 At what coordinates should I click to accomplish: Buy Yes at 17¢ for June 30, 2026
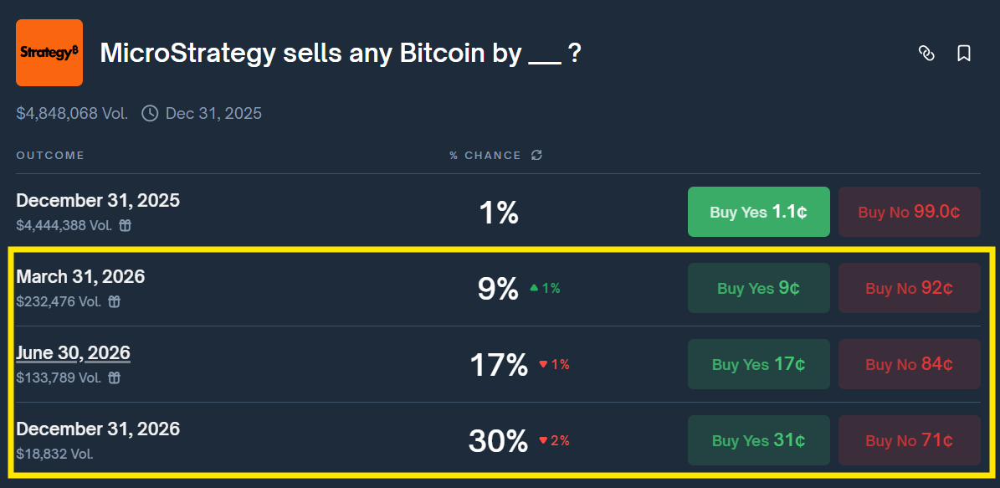pos(758,364)
